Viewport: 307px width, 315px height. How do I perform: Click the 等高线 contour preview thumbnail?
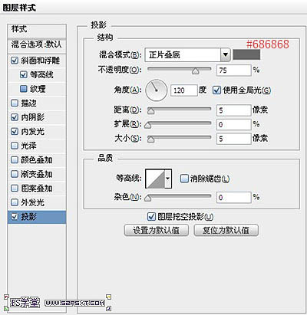155,179
